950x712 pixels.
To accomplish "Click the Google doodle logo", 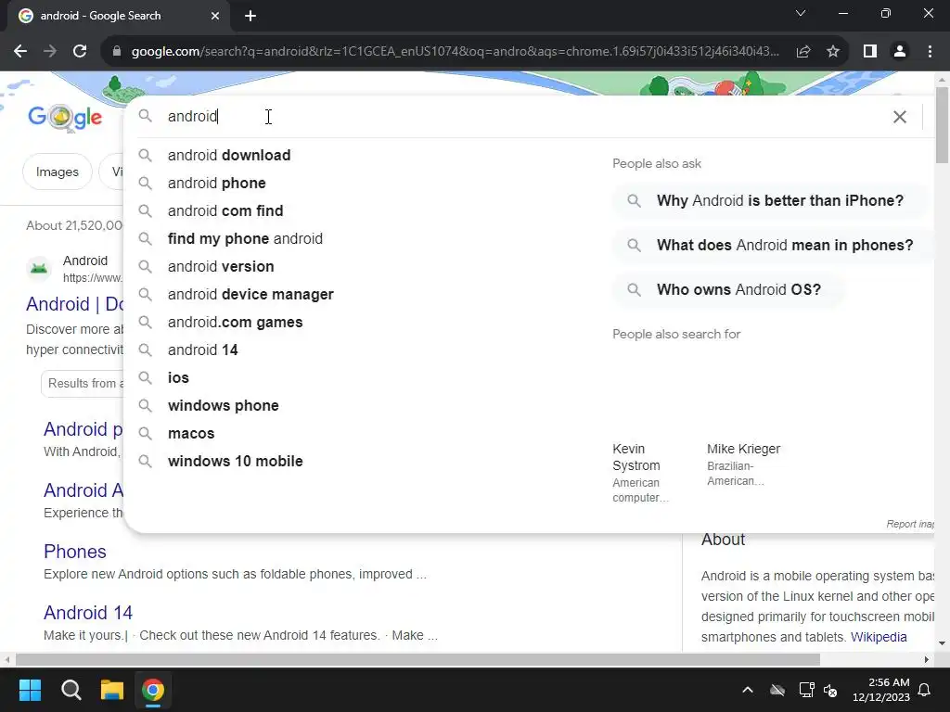I will coord(65,117).
